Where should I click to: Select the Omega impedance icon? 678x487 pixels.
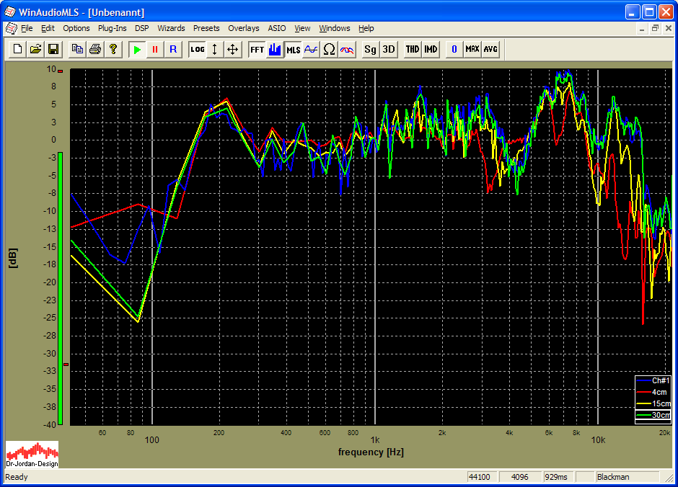[329, 49]
